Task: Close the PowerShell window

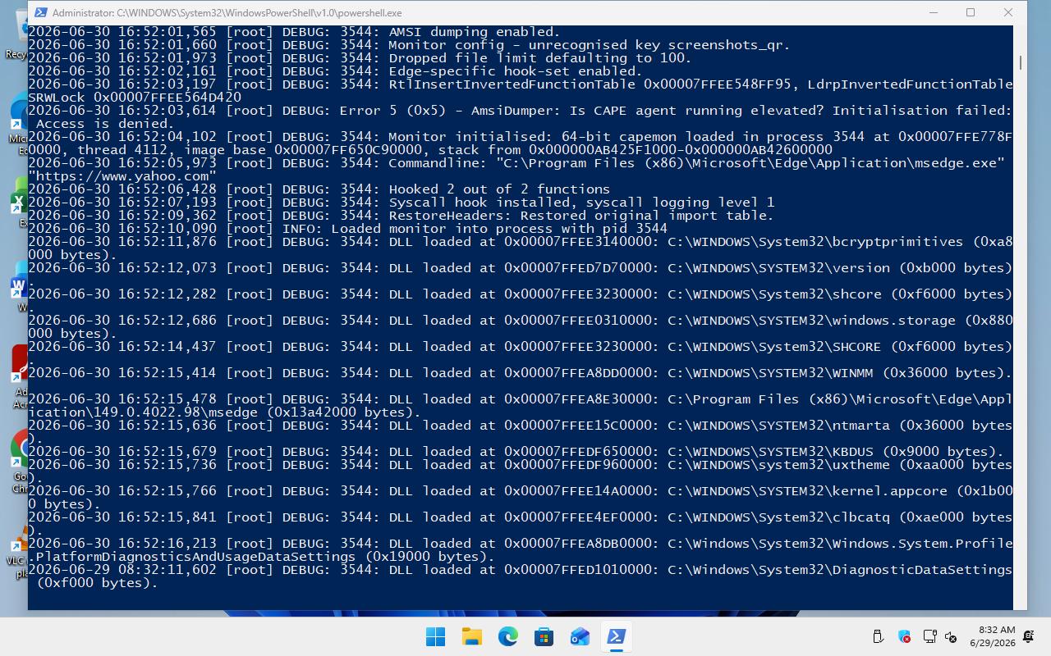Action: (x=1008, y=12)
